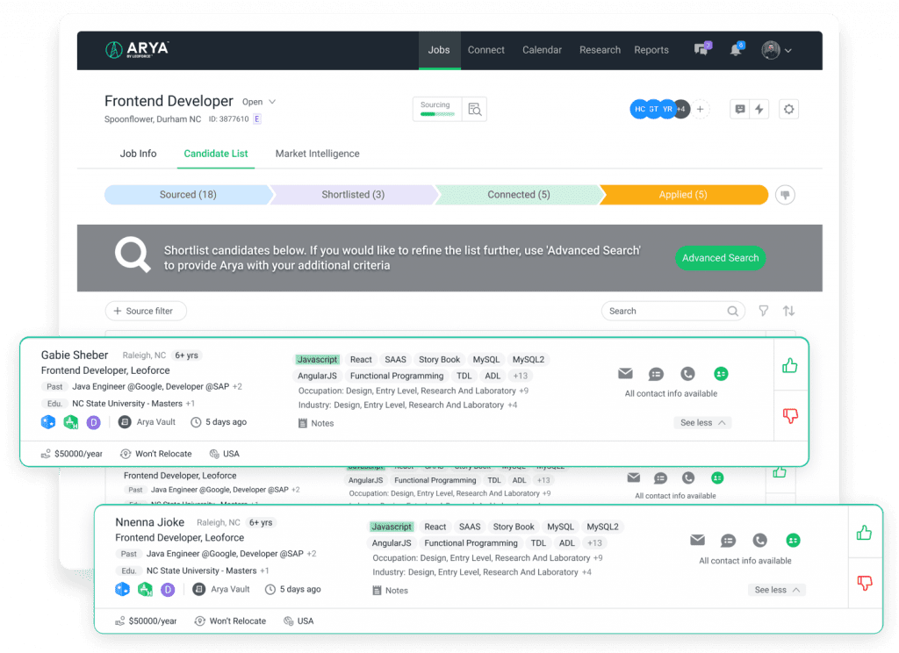Click the sort arrows icon
Screen dimensions: 899x653
(x=789, y=311)
